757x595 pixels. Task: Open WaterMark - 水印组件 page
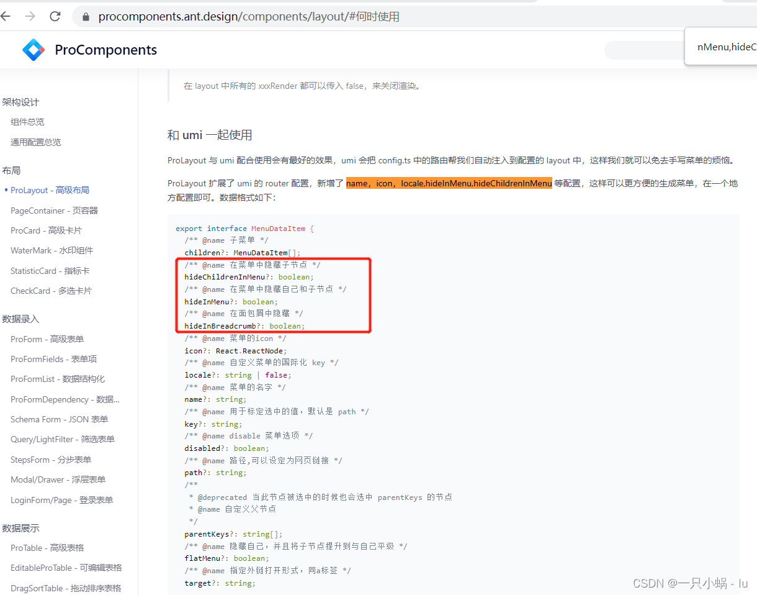(52, 250)
